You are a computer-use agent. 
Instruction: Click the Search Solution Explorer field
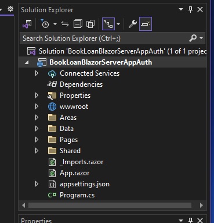click(x=113, y=38)
